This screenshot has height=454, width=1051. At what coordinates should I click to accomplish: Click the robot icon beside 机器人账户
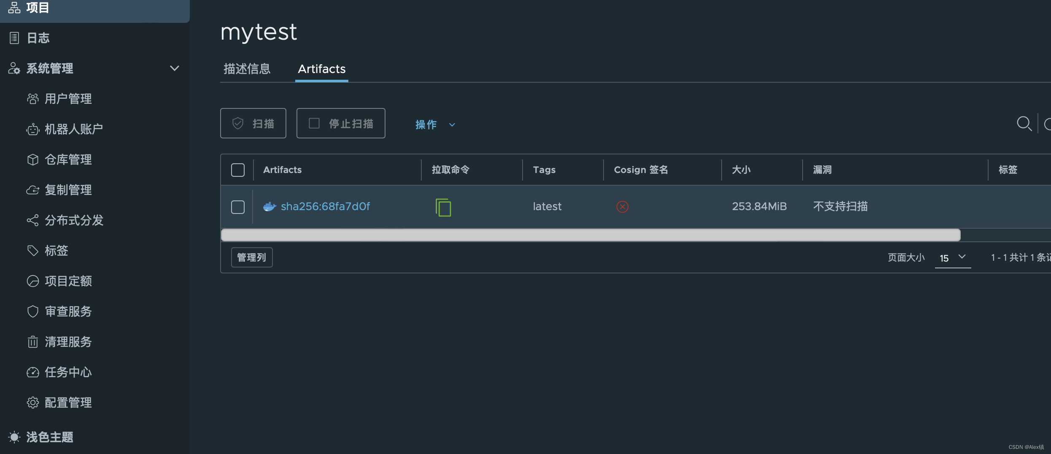click(x=33, y=129)
